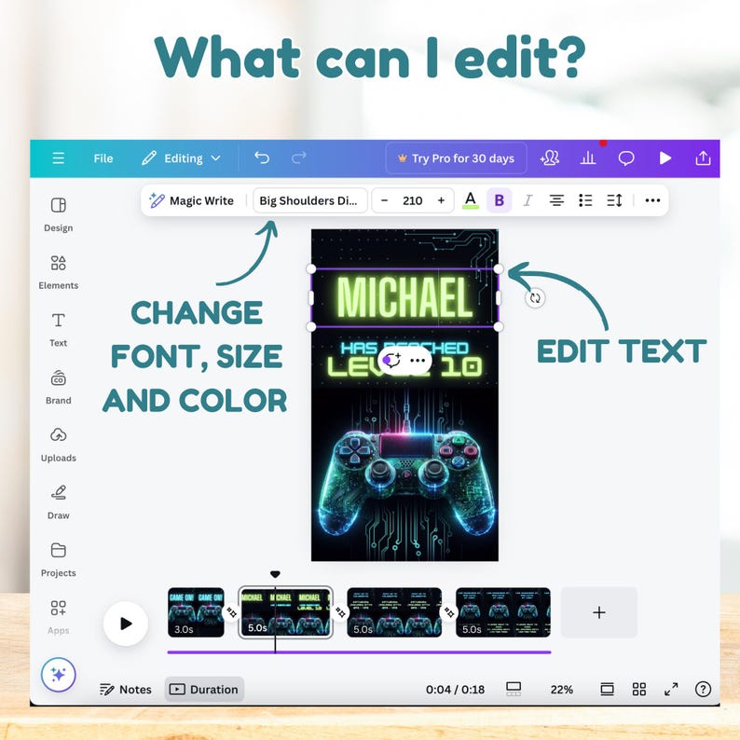Toggle bold formatting
This screenshot has width=740, height=740.
tap(499, 200)
